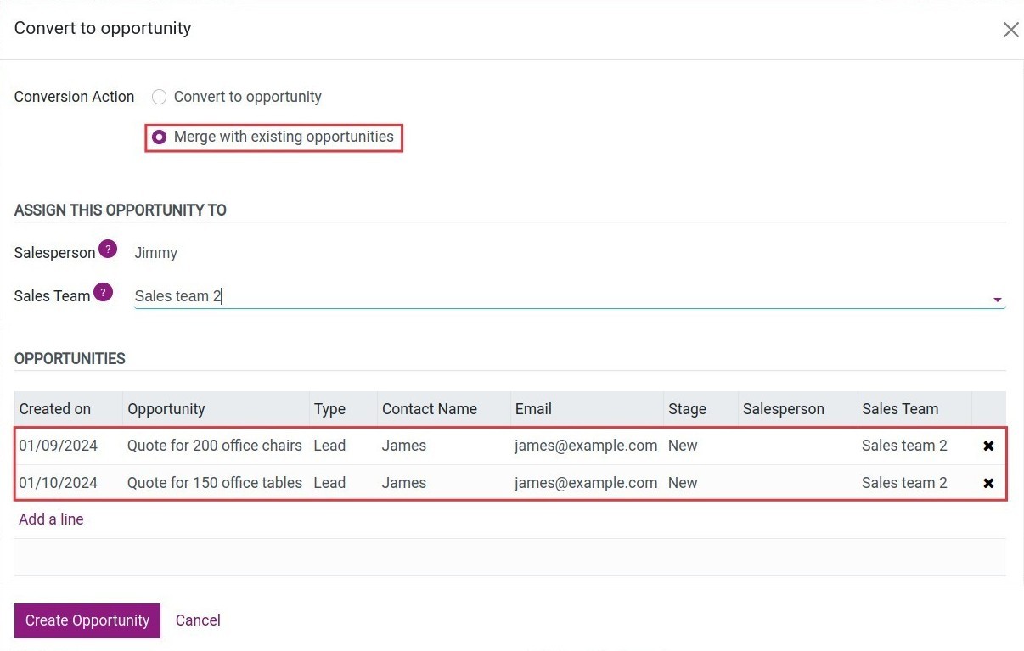1024x651 pixels.
Task: Click James in the office chairs row
Action: (404, 446)
